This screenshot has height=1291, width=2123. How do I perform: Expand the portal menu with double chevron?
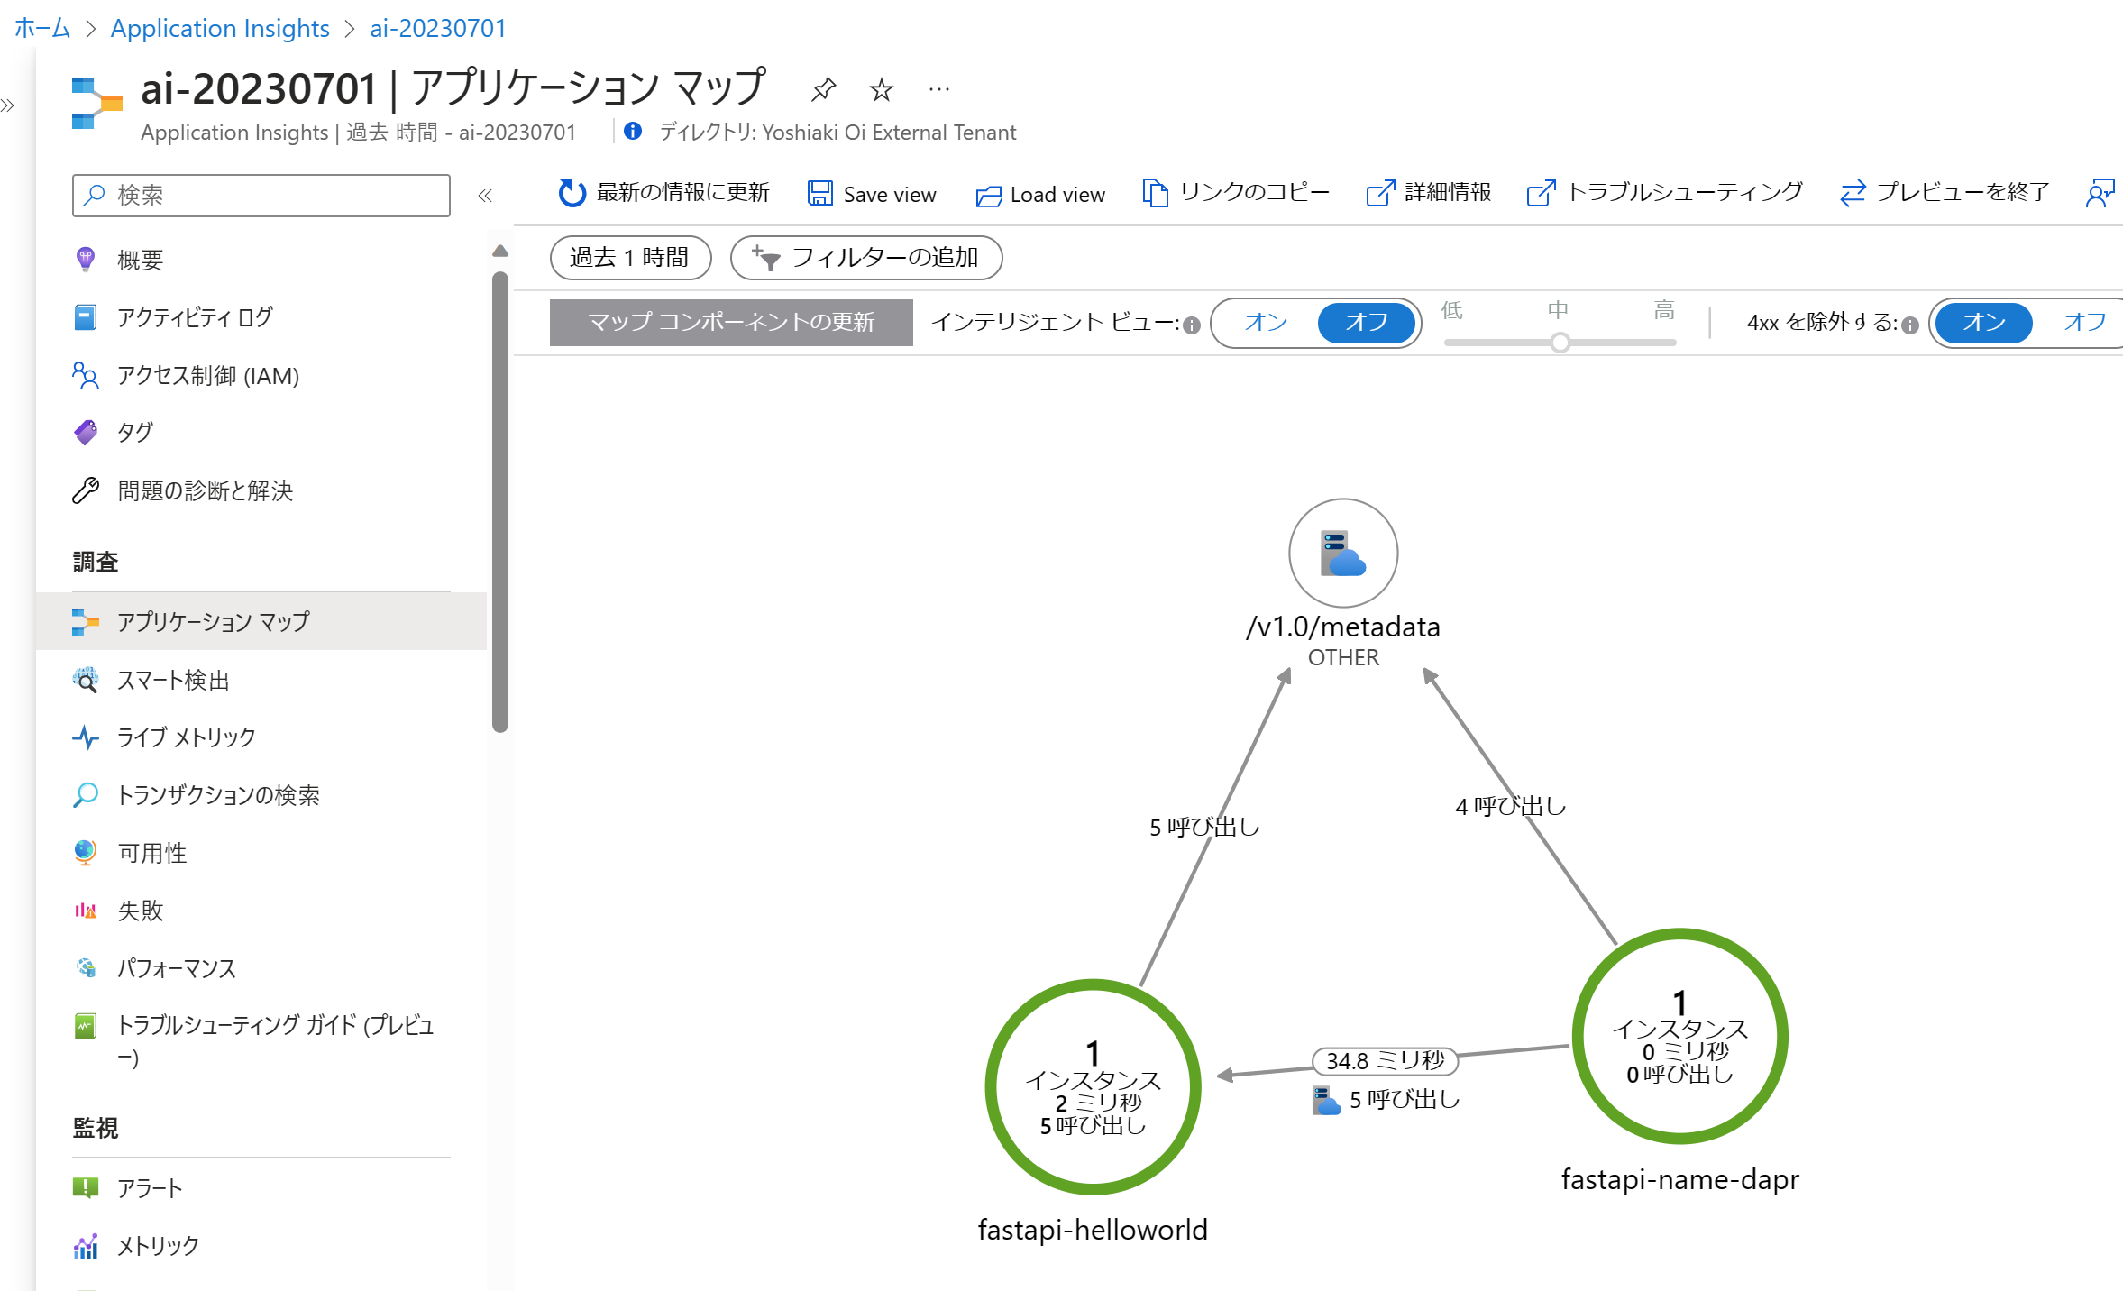[8, 105]
